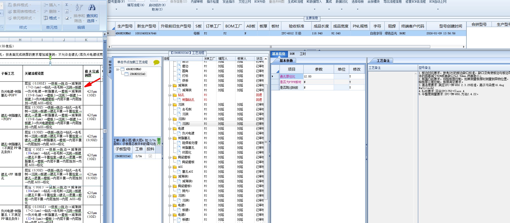Viewport: 510px width, 223px height.
Task: Click the Insert cells icon (插入)
Action: (x=46, y=5)
